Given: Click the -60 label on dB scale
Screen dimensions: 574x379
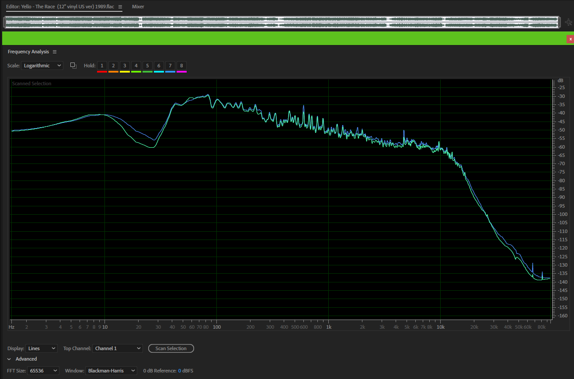Looking at the screenshot, I should click(x=561, y=147).
